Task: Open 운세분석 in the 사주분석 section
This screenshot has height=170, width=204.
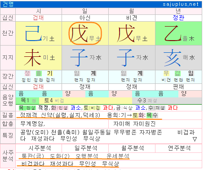Action: (118, 156)
